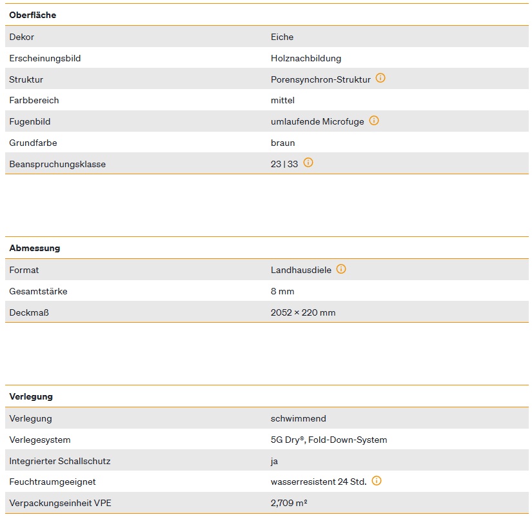Screen dimensions: 532x519
Task: Select the text Porensynchron-Struktur
Action: click(x=320, y=79)
